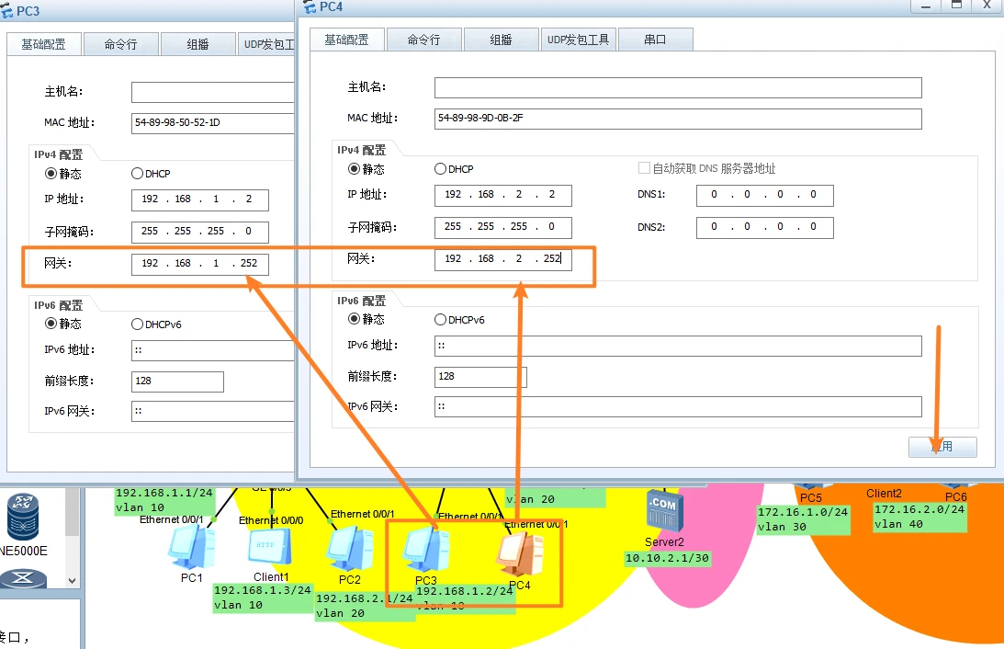Choose DHCPv6 option in PC4 window
This screenshot has height=649, width=1004.
[x=441, y=320]
